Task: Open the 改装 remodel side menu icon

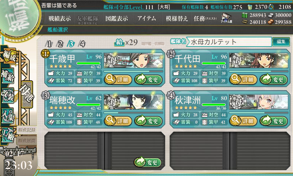Action: click(8, 95)
